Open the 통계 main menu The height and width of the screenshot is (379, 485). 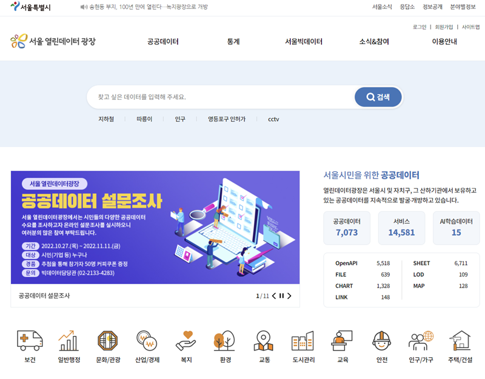[x=233, y=41]
